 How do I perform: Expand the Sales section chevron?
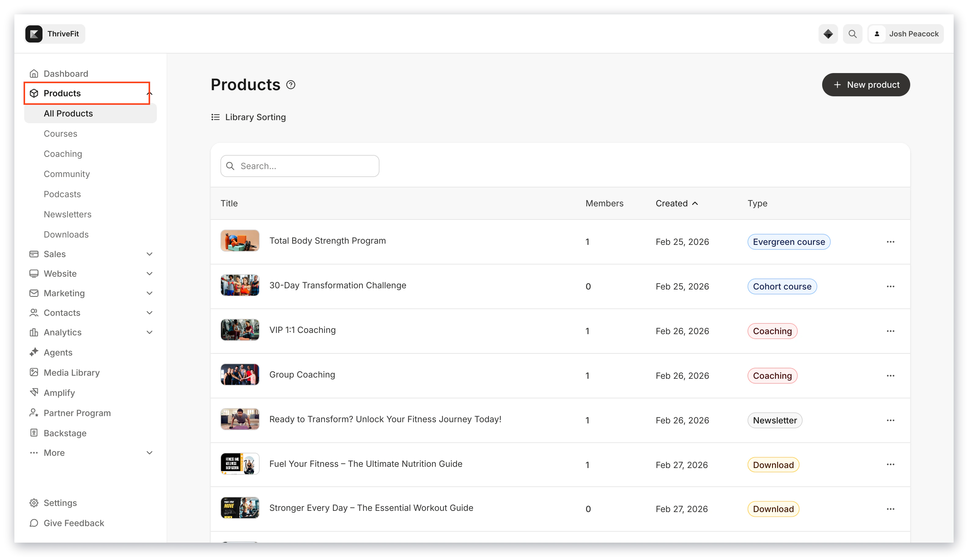point(150,254)
